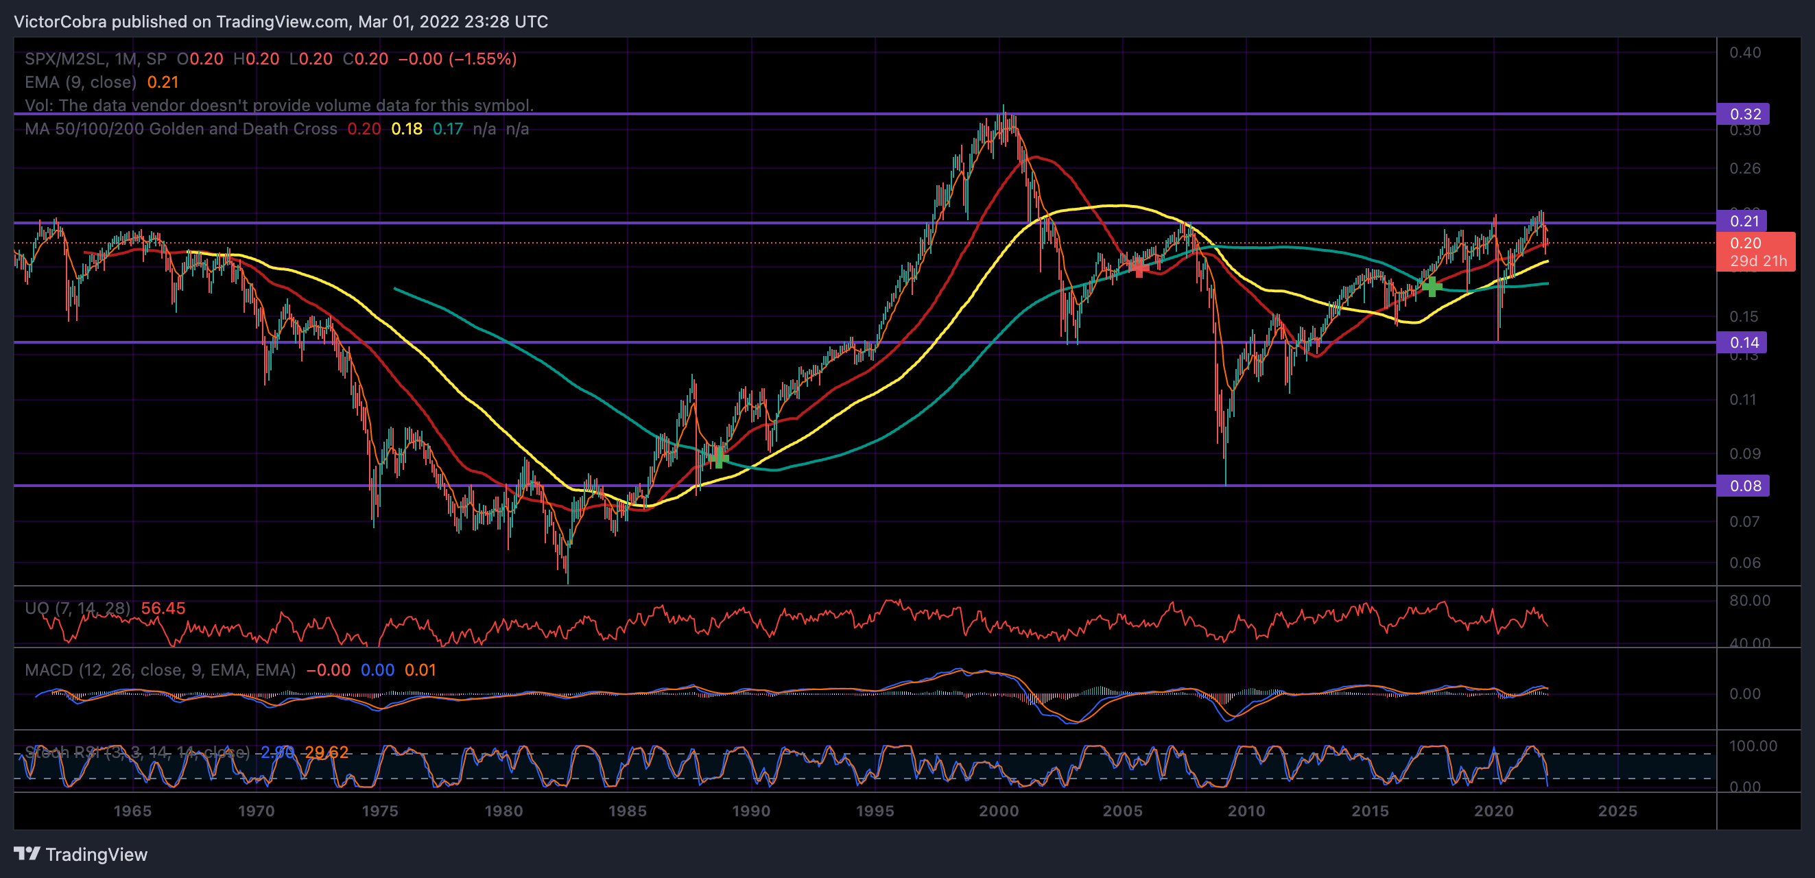Click the Stoch RSI indicator label
1815x878 pixels.
pyautogui.click(x=137, y=752)
